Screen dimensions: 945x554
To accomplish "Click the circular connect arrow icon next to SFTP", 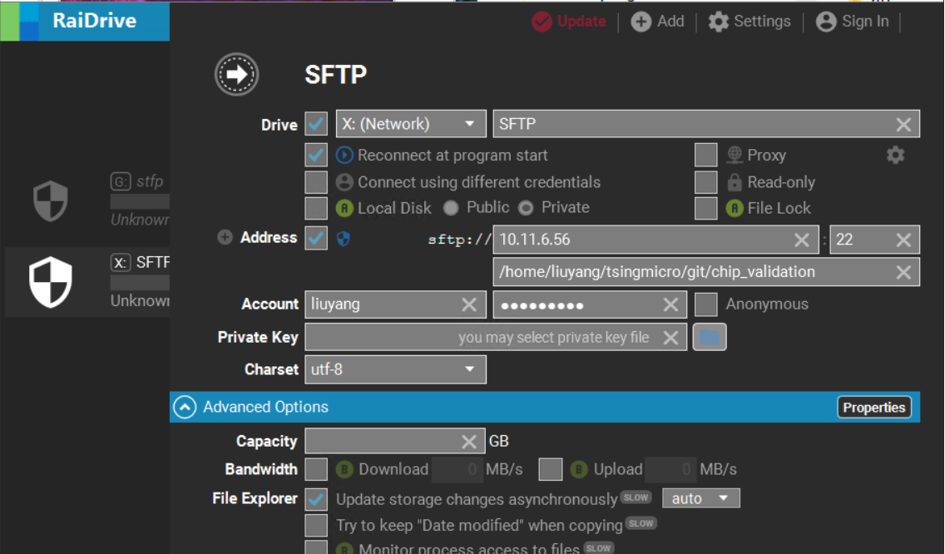I will pyautogui.click(x=237, y=74).
